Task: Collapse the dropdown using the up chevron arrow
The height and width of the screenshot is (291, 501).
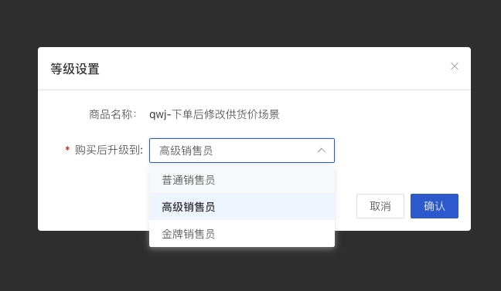Action: point(322,151)
